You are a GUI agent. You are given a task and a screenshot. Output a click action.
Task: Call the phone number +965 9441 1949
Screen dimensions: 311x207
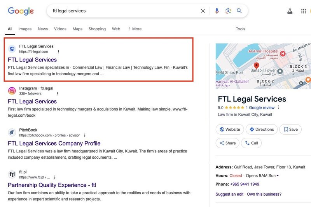(245, 184)
